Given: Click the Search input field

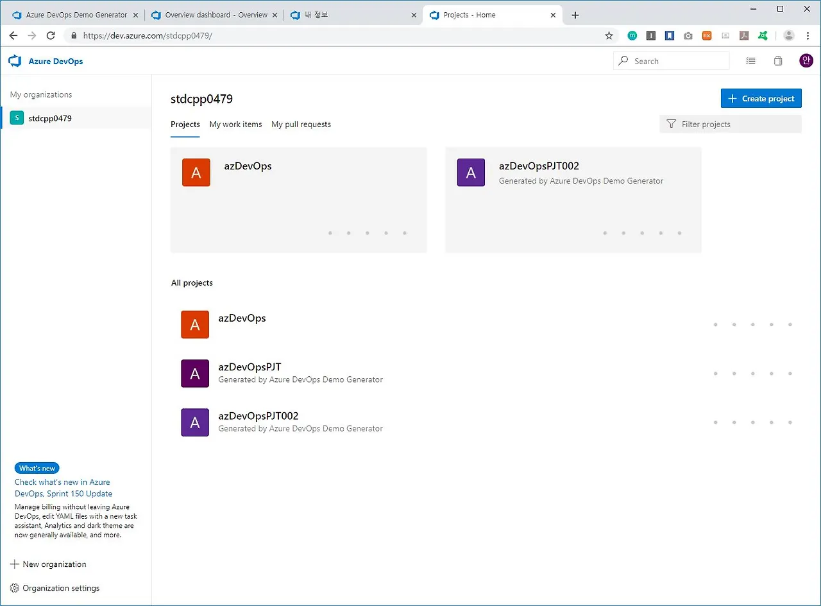Looking at the screenshot, I should tap(672, 61).
